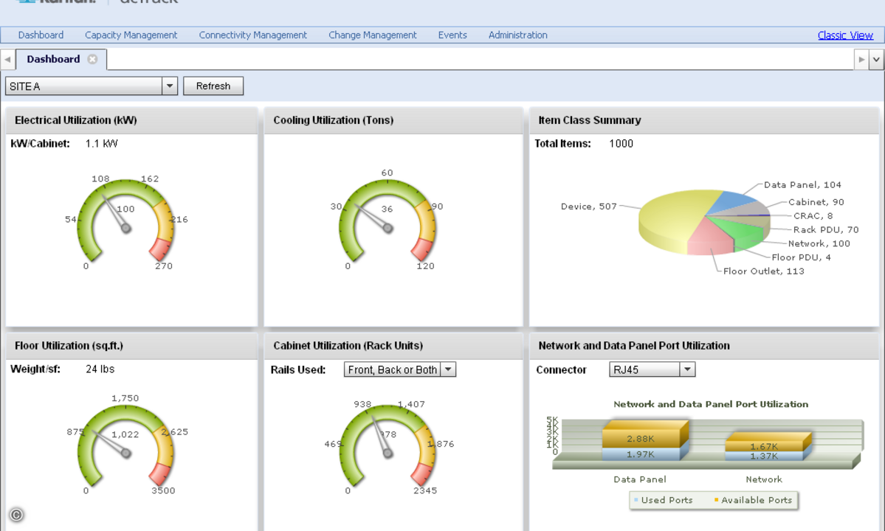The height and width of the screenshot is (531, 885).
Task: Click the 1.1 kW per cabinet value
Action: click(102, 144)
